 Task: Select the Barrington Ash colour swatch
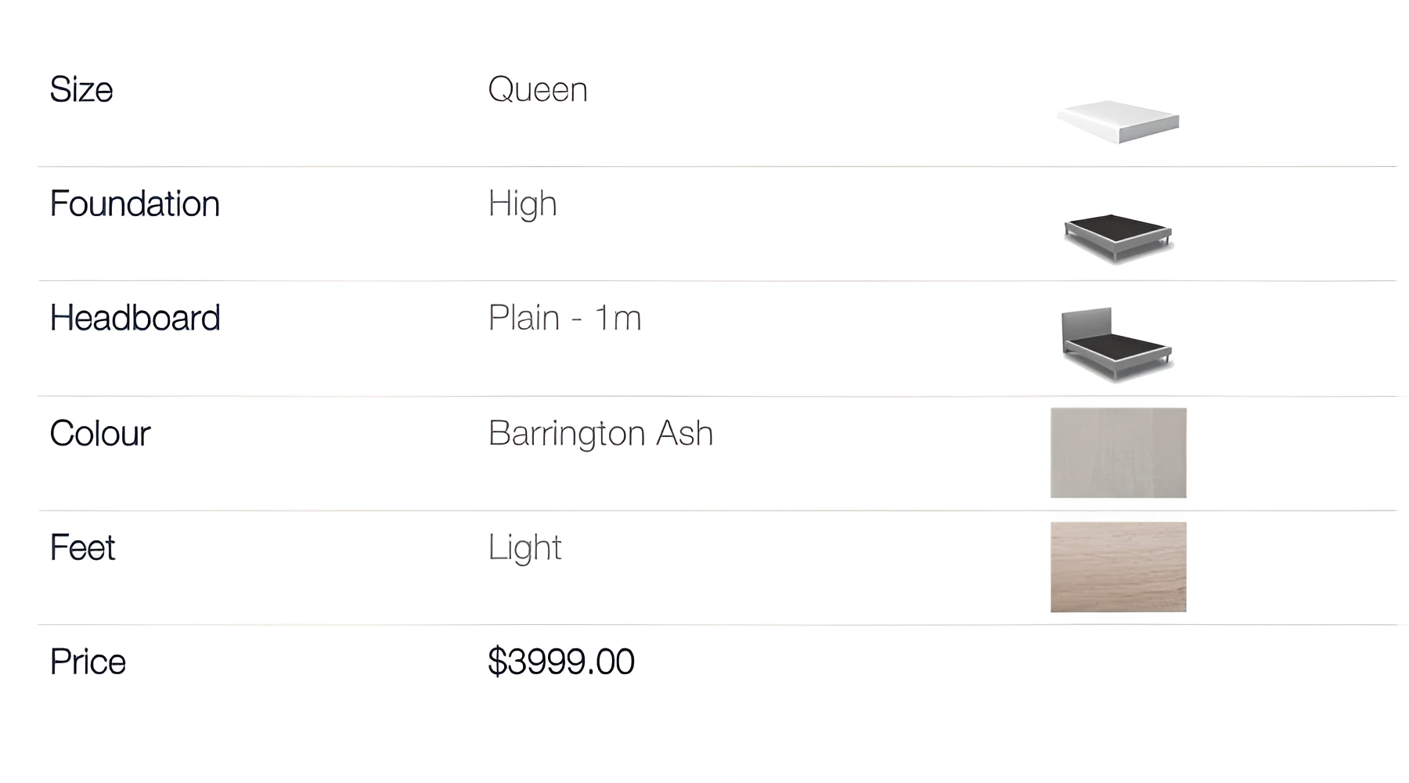click(x=1118, y=453)
